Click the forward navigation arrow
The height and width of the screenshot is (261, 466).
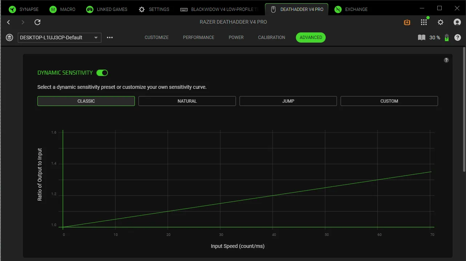pyautogui.click(x=23, y=22)
